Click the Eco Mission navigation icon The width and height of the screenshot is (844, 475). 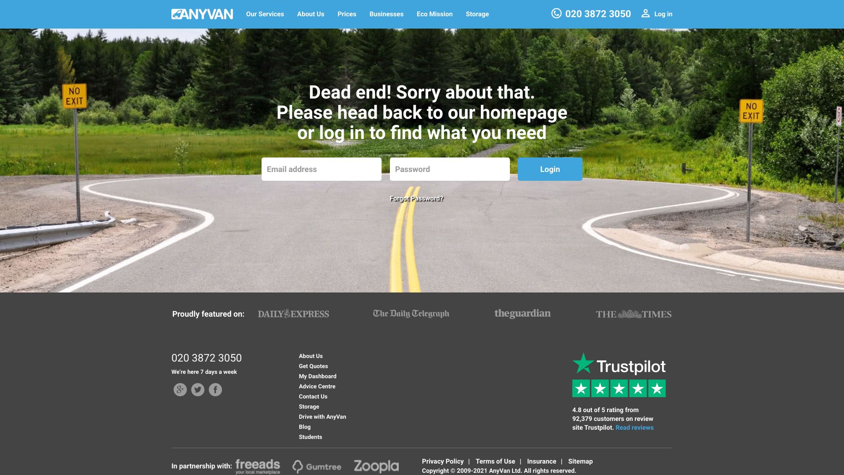click(434, 14)
